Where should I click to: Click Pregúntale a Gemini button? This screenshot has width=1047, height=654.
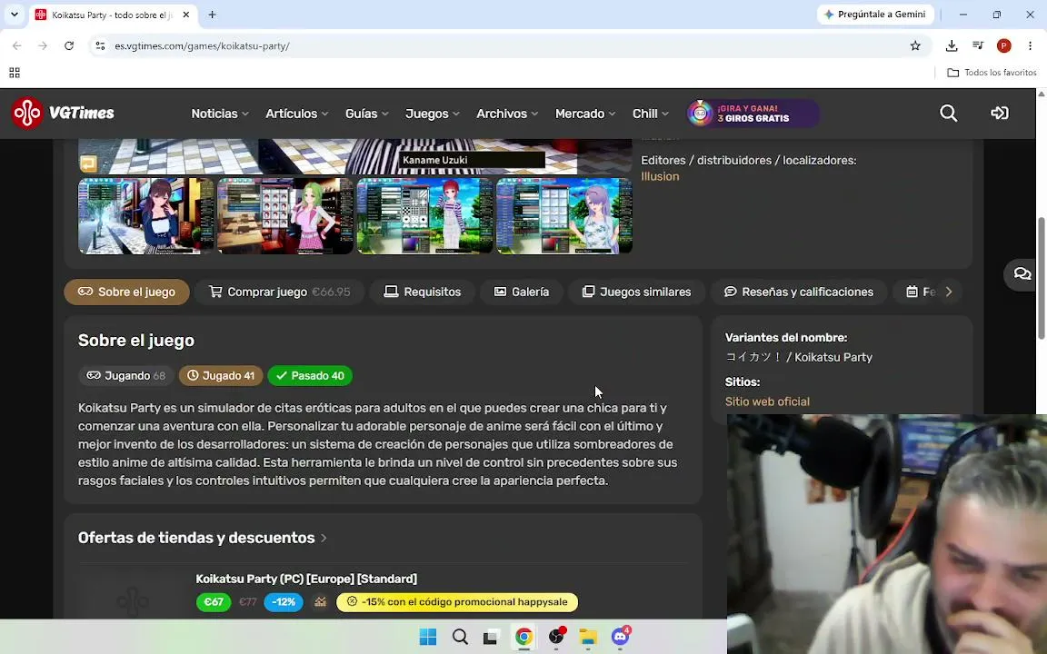[874, 15]
